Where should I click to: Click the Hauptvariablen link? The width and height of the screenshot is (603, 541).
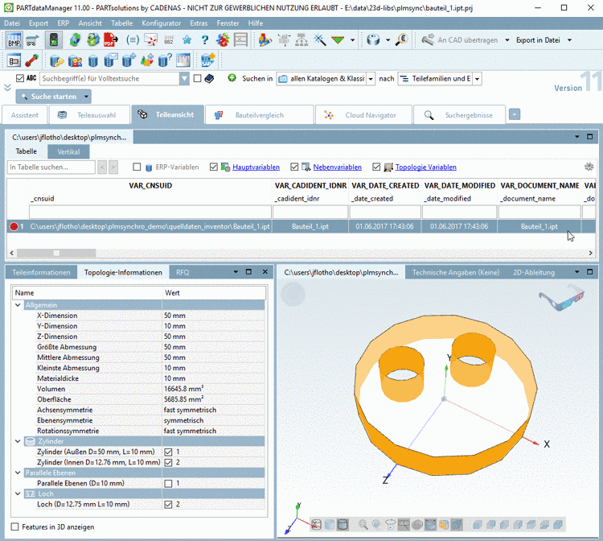[256, 167]
